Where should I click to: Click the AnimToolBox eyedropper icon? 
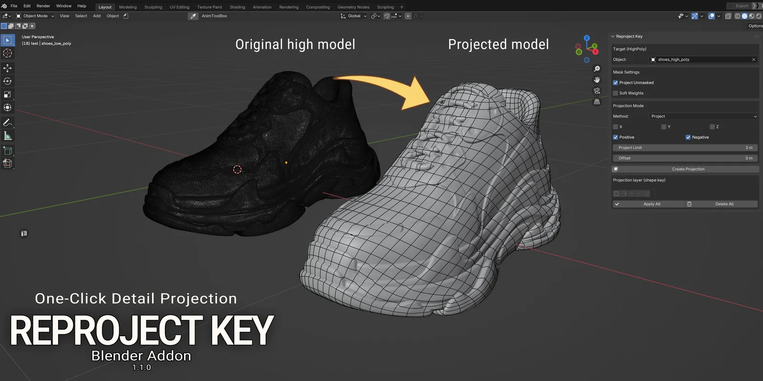193,16
